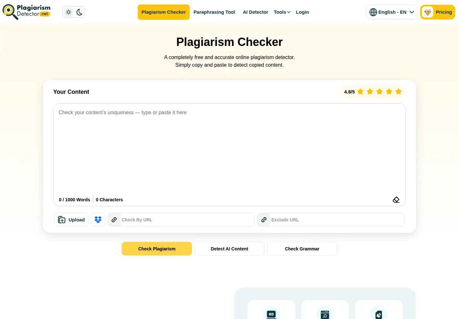Viewport: 459px width, 319px height.
Task: Clear text with the eraser icon
Action: 396,200
